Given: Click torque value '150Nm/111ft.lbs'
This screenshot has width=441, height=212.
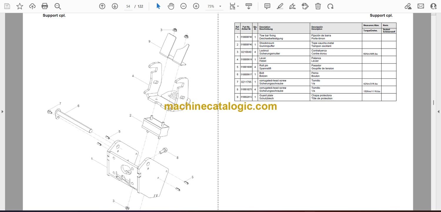Looking at the screenshot, I should pos(372,91).
